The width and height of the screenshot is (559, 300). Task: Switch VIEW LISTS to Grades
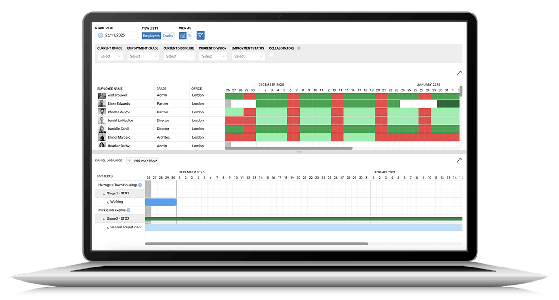tap(168, 35)
